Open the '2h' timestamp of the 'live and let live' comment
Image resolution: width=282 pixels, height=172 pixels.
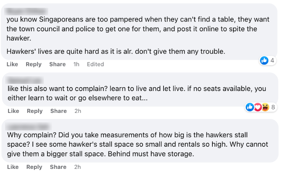[x=78, y=111]
